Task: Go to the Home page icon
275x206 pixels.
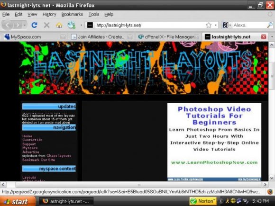Action: click(59, 25)
